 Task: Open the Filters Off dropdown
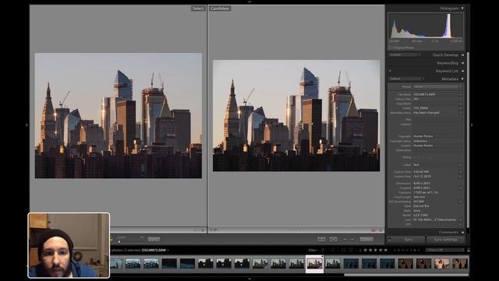(445, 250)
